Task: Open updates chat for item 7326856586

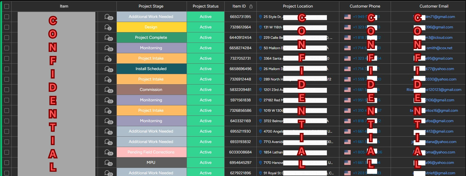Action: click(108, 111)
